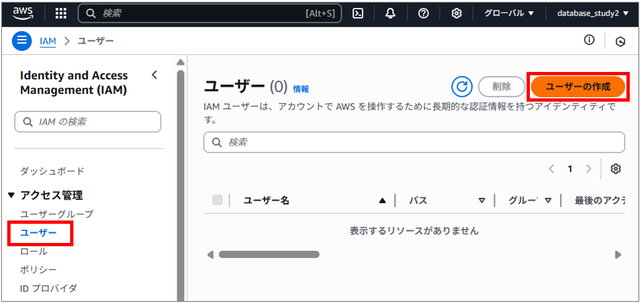Click the table's right scroll arrow
The image size is (641, 303).
[618, 255]
